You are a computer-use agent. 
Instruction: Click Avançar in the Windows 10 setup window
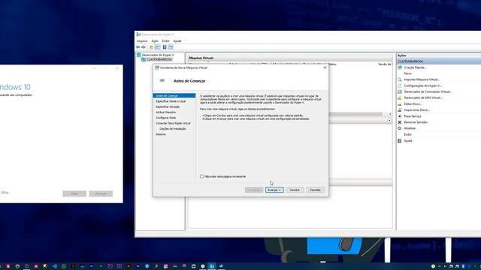101,193
